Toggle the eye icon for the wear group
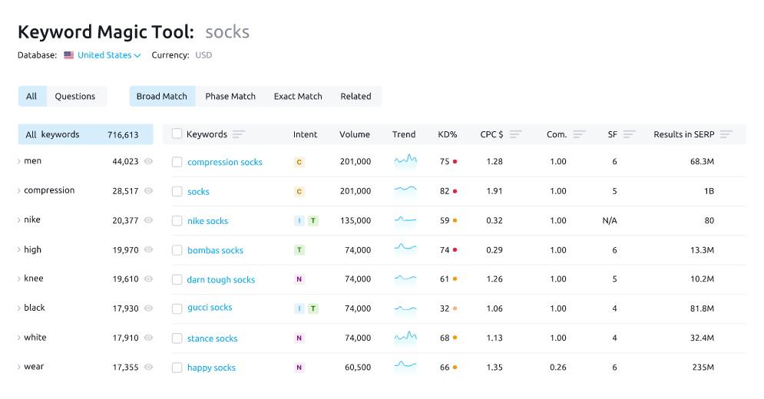 (149, 367)
